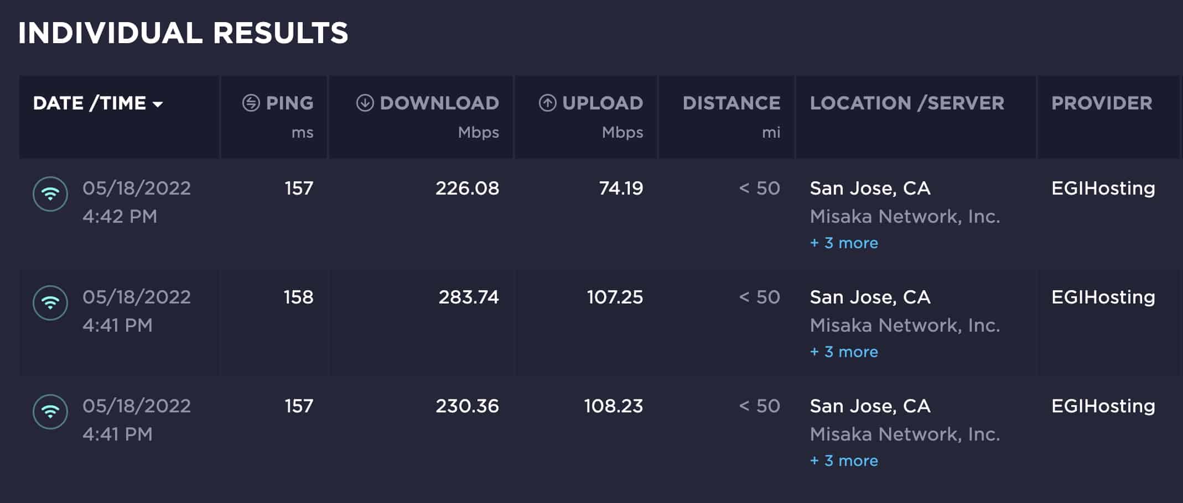Sort by Distance column header

[731, 103]
